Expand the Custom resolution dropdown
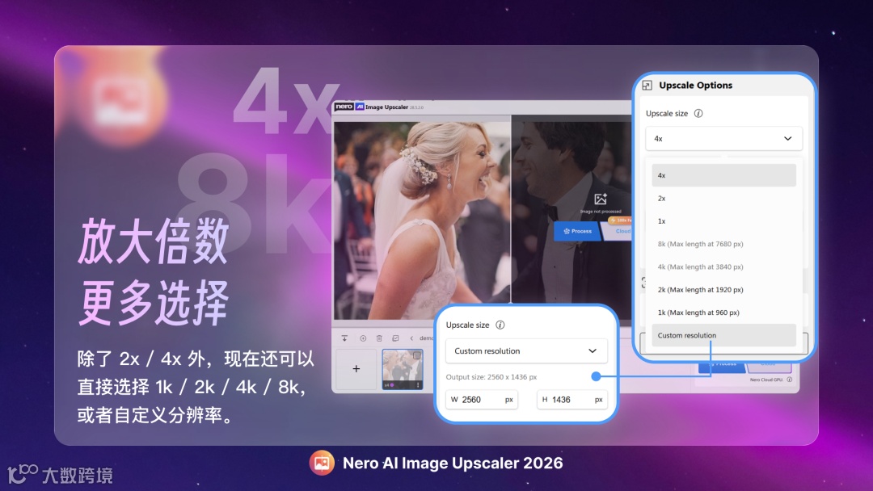This screenshot has width=873, height=491. (x=526, y=350)
